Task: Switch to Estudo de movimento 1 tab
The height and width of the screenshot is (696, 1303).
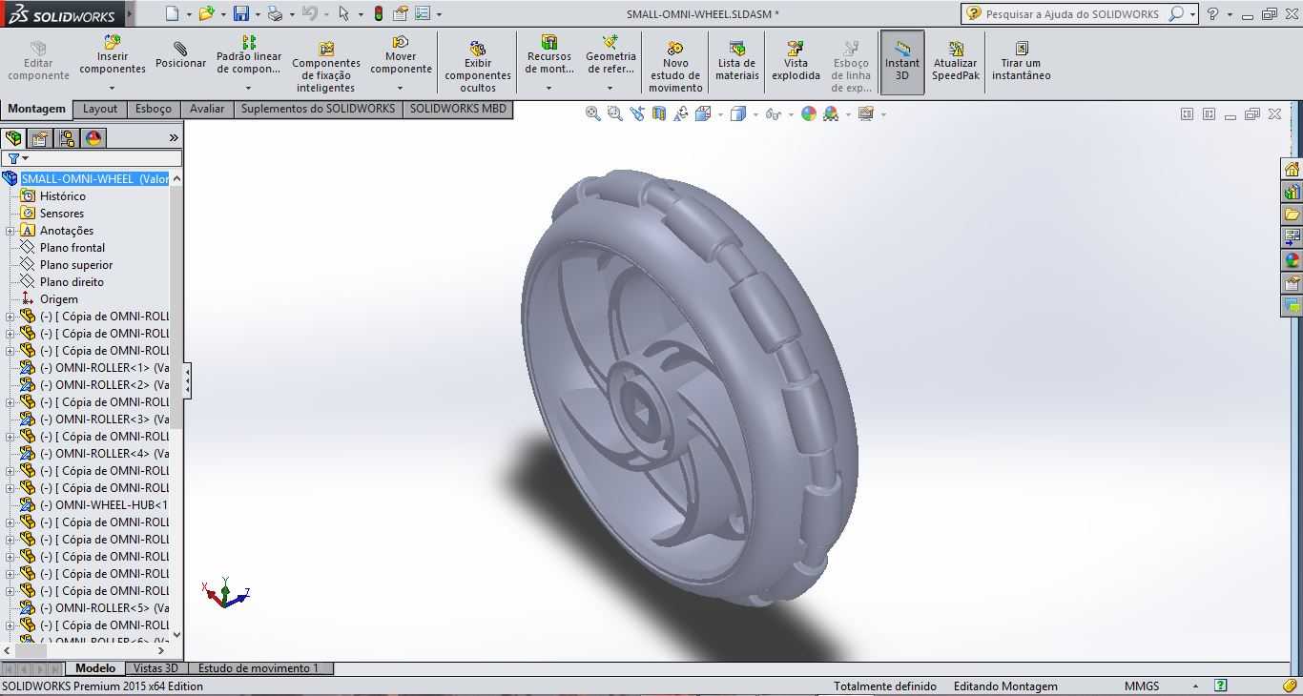Action: (259, 668)
